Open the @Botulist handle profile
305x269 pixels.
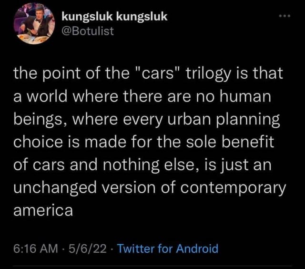pyautogui.click(x=88, y=31)
